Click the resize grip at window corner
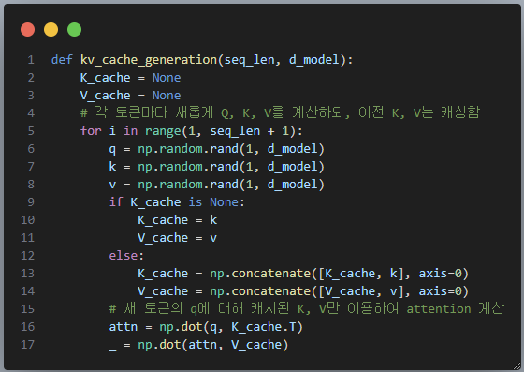 pos(517,365)
